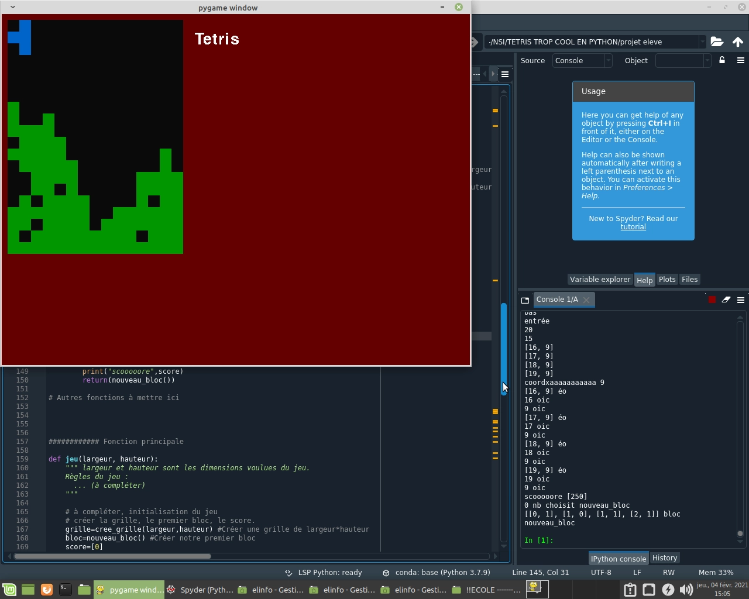The image size is (749, 599).
Task: Go to parent directory with up arrow
Action: coord(738,42)
